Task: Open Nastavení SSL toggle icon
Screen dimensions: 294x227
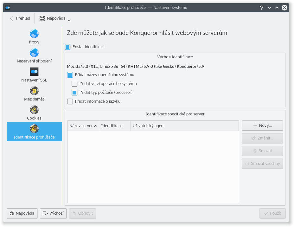Action: tap(34, 72)
